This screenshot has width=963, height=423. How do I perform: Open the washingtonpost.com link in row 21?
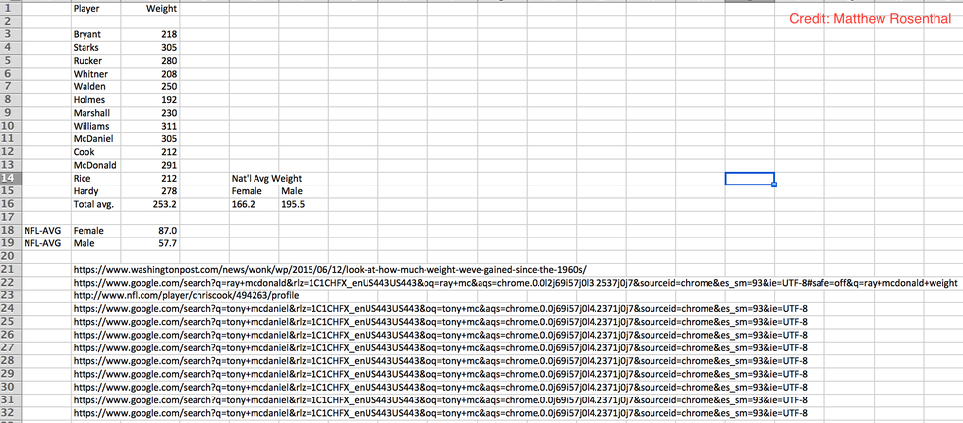(x=329, y=269)
